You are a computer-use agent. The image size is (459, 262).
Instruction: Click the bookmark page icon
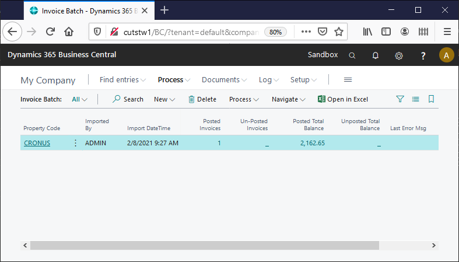[431, 99]
